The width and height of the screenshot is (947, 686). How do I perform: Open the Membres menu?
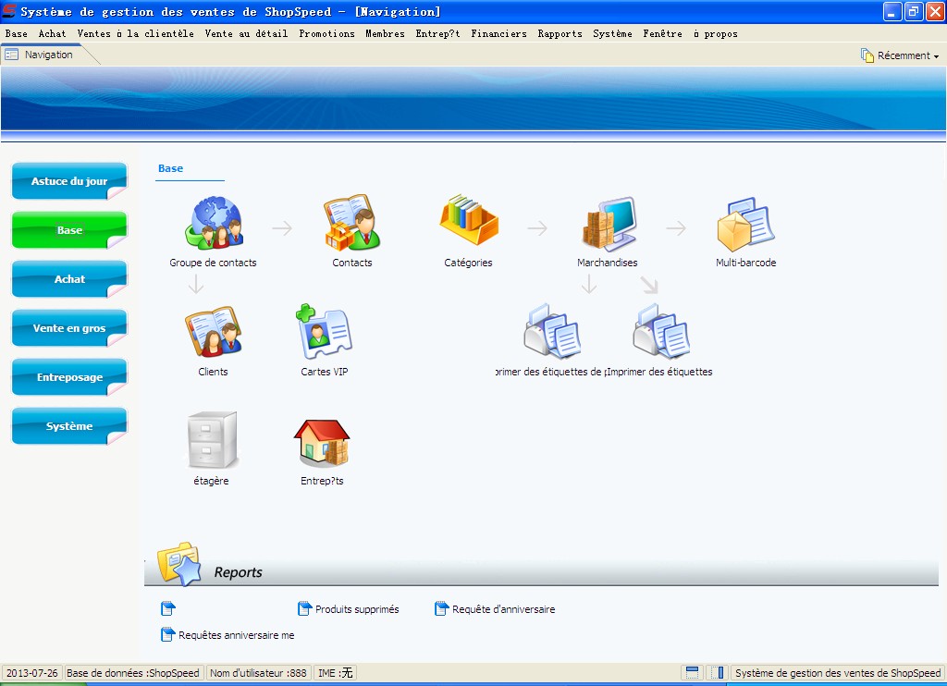coord(386,34)
